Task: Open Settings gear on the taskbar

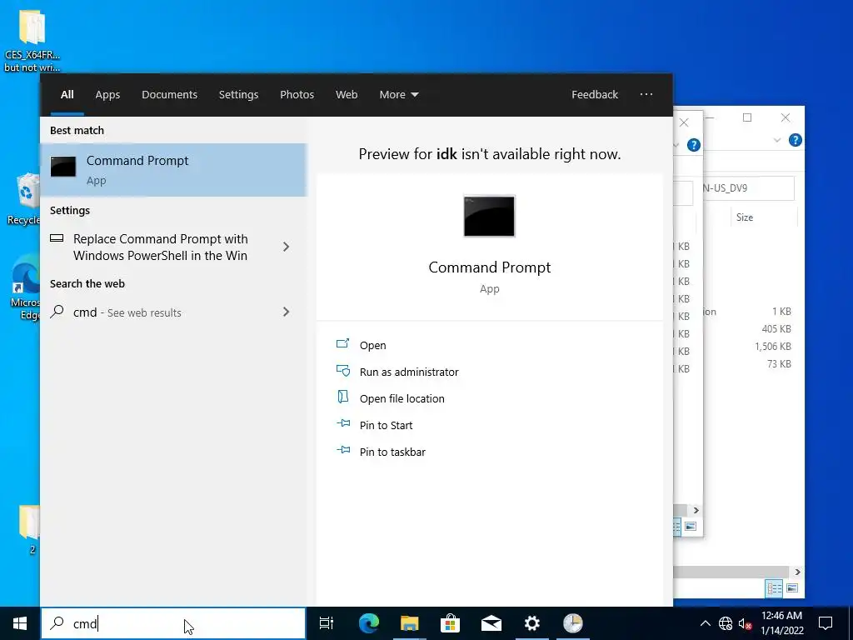Action: (532, 623)
